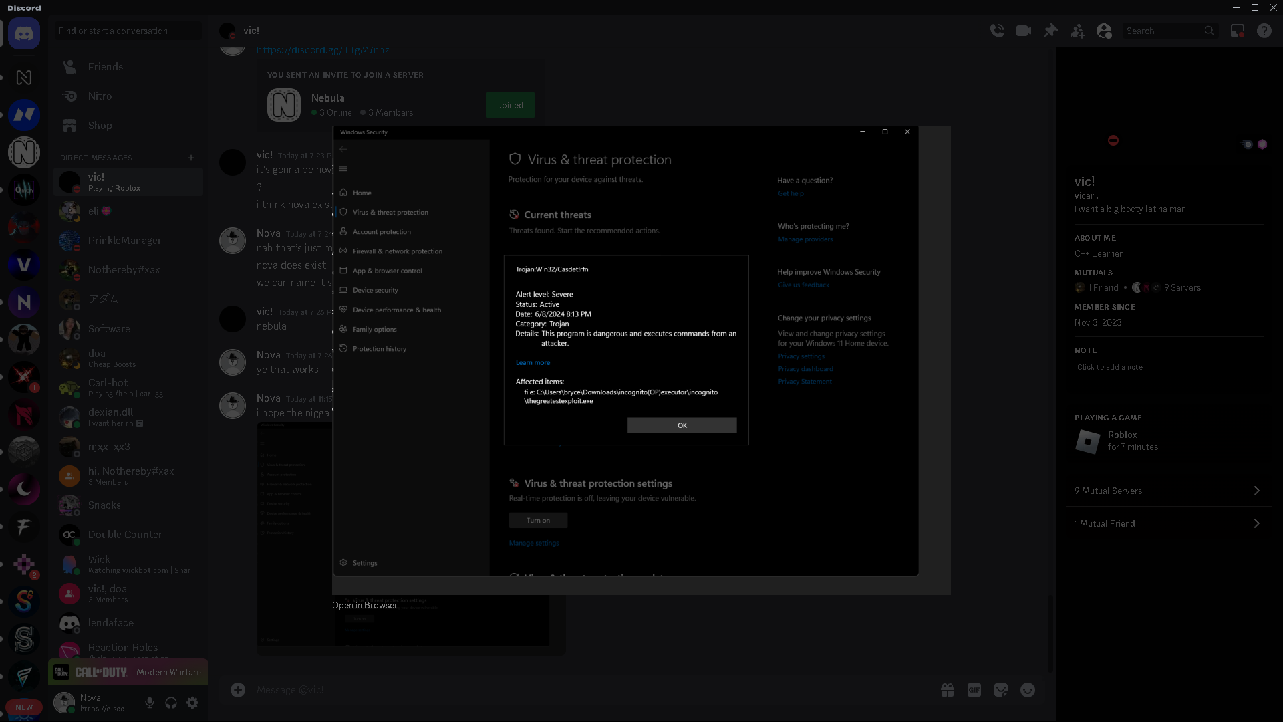Open the Nitro page
The width and height of the screenshot is (1283, 722).
tap(100, 96)
